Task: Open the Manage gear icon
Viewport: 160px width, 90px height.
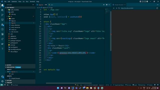Action: click(2, 81)
